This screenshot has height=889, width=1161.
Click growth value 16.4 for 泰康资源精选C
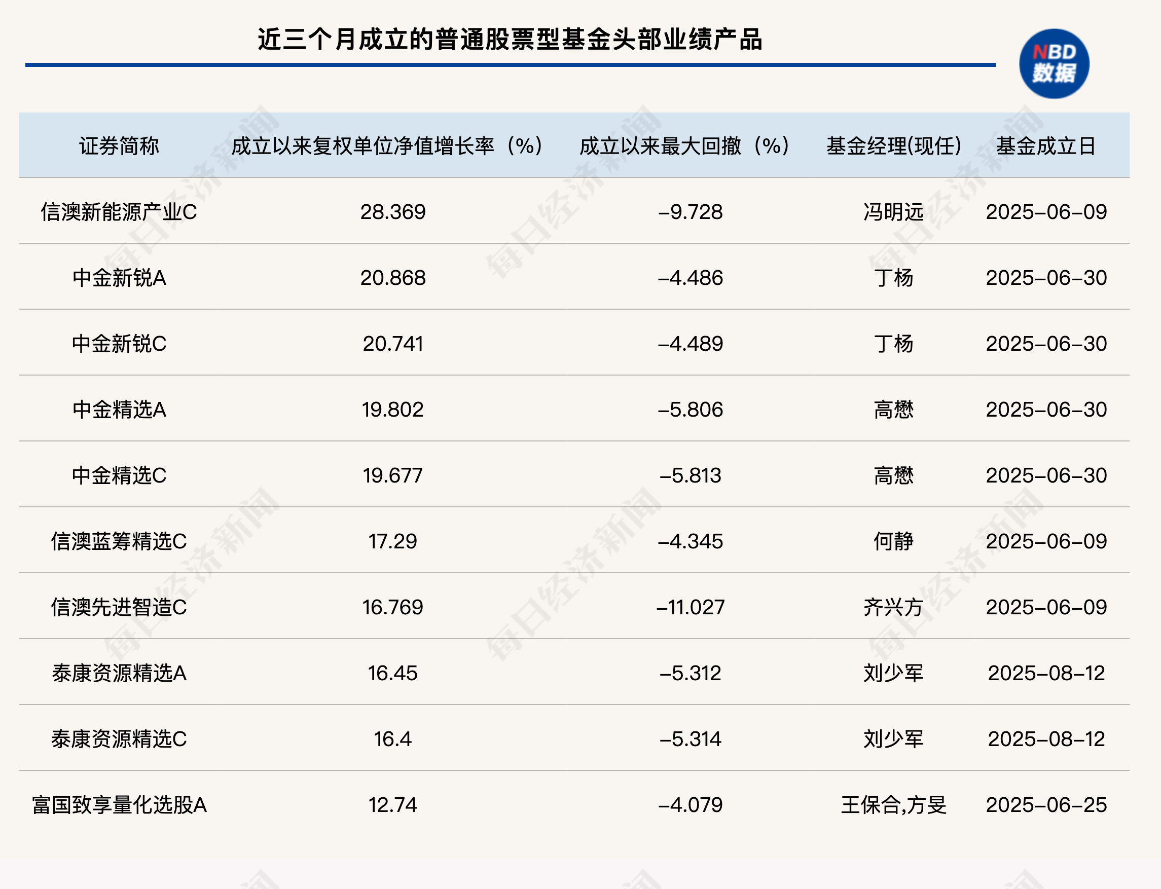coord(392,739)
